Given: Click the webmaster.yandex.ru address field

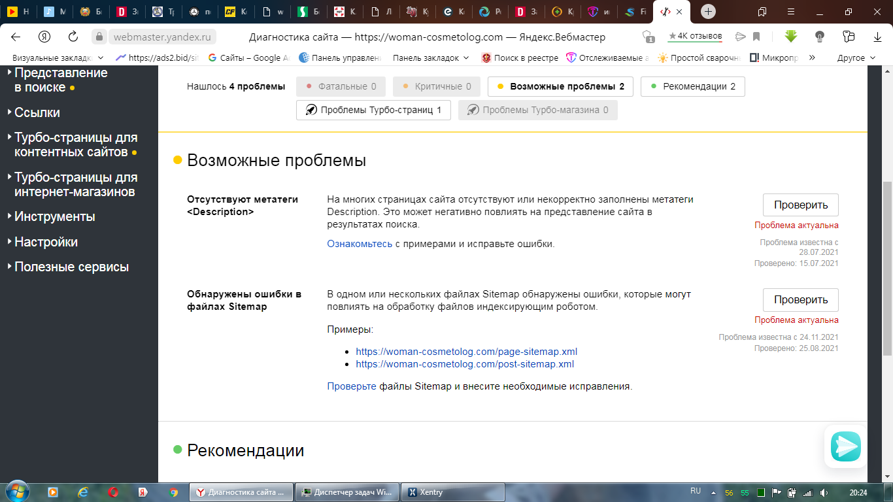Looking at the screenshot, I should pos(162,37).
